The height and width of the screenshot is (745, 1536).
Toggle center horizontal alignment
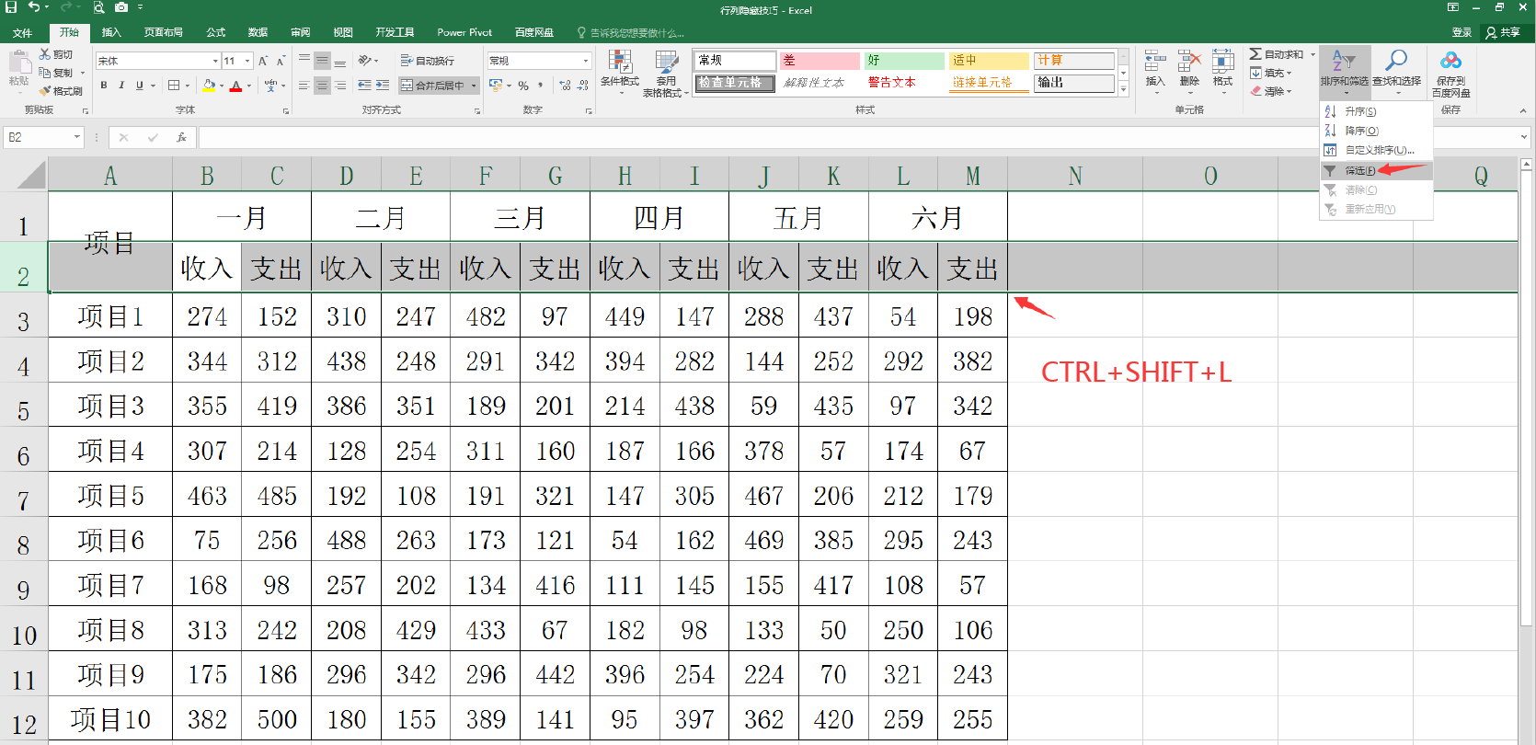point(322,86)
